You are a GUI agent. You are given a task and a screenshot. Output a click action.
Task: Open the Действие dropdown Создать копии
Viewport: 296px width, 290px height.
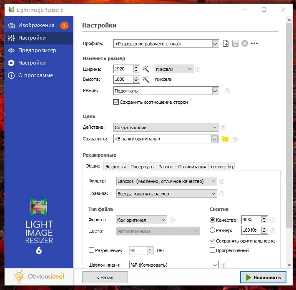(x=166, y=127)
